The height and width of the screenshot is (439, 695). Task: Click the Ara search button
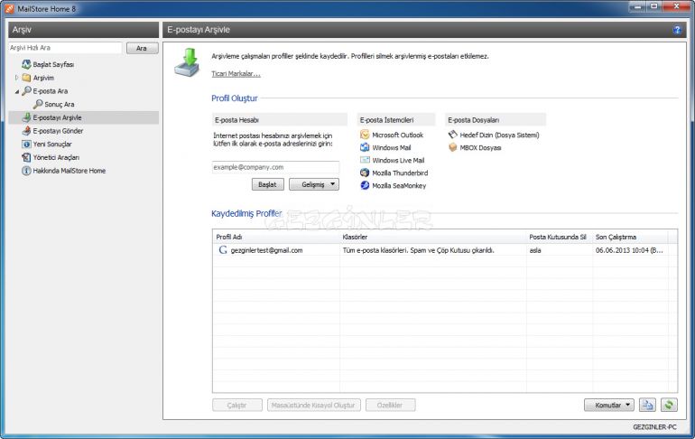pyautogui.click(x=142, y=48)
